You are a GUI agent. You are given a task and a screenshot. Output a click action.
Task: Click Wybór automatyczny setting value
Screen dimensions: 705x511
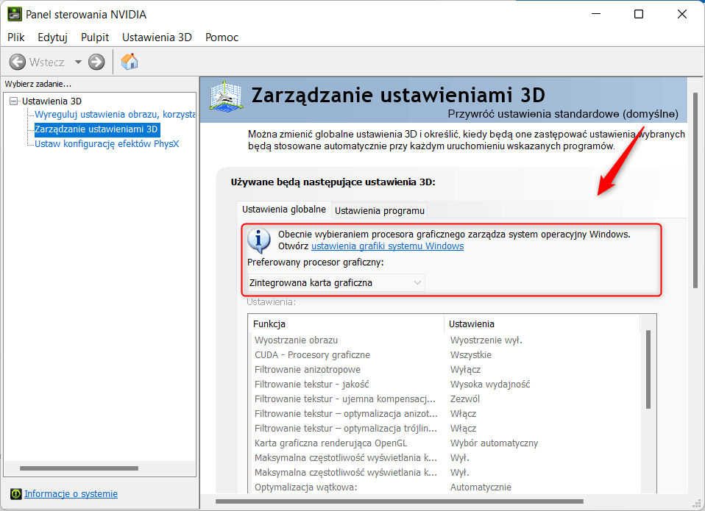494,443
